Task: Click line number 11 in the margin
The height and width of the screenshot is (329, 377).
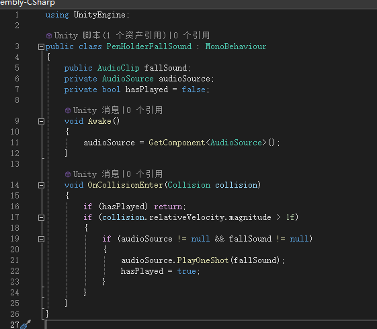Action: point(15,143)
